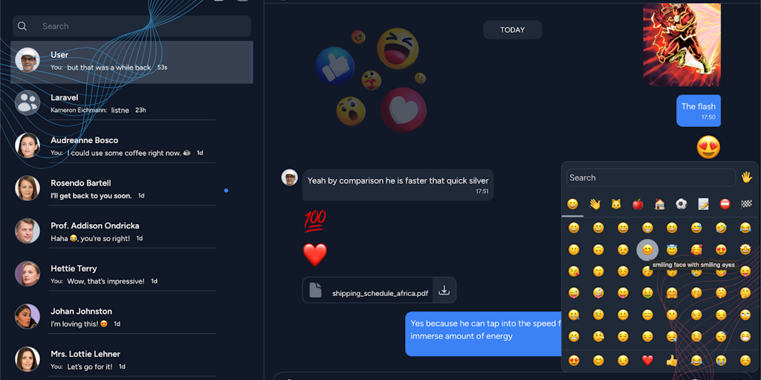761x380 pixels.
Task: Click the TODAY date badge
Action: pyautogui.click(x=512, y=30)
